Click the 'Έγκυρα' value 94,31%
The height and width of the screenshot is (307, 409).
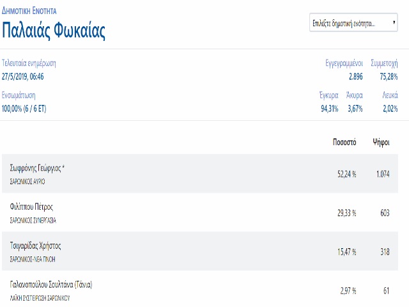[x=330, y=108]
